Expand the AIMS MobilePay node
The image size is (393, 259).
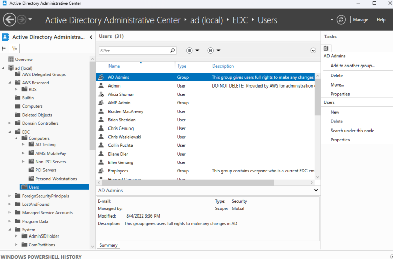pos(23,153)
